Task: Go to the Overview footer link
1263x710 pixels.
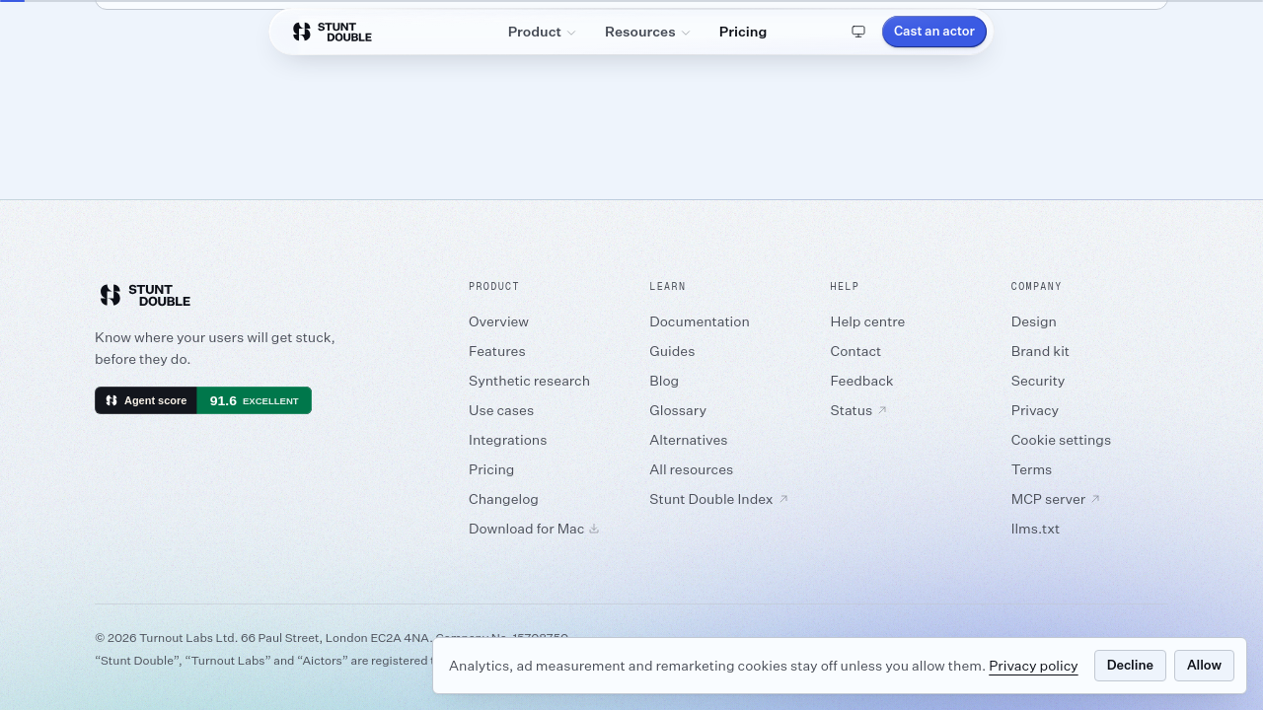Action: coord(498,321)
